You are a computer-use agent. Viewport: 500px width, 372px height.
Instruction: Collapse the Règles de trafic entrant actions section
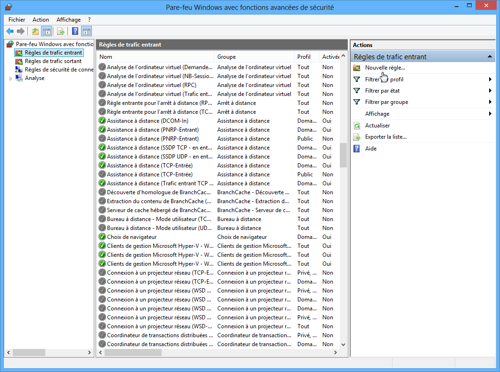coord(490,56)
